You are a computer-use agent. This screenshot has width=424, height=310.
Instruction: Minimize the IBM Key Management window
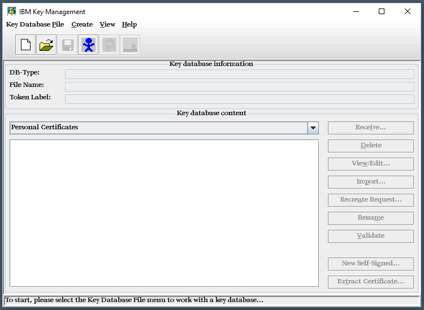point(356,11)
